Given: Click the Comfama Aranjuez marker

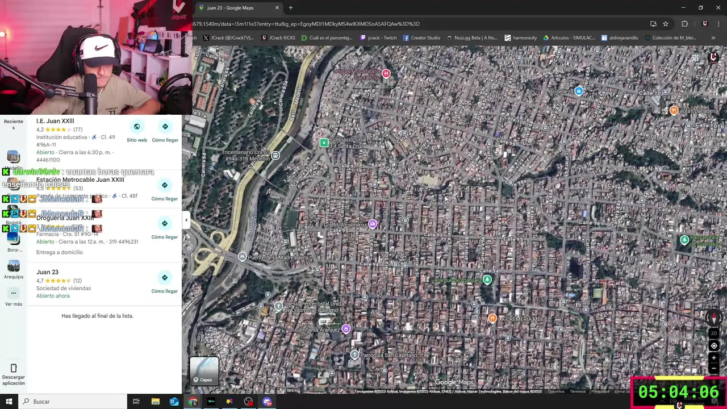Looking at the screenshot, I should (346, 329).
